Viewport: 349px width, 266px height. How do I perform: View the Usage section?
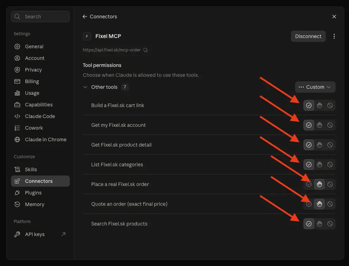click(x=40, y=93)
